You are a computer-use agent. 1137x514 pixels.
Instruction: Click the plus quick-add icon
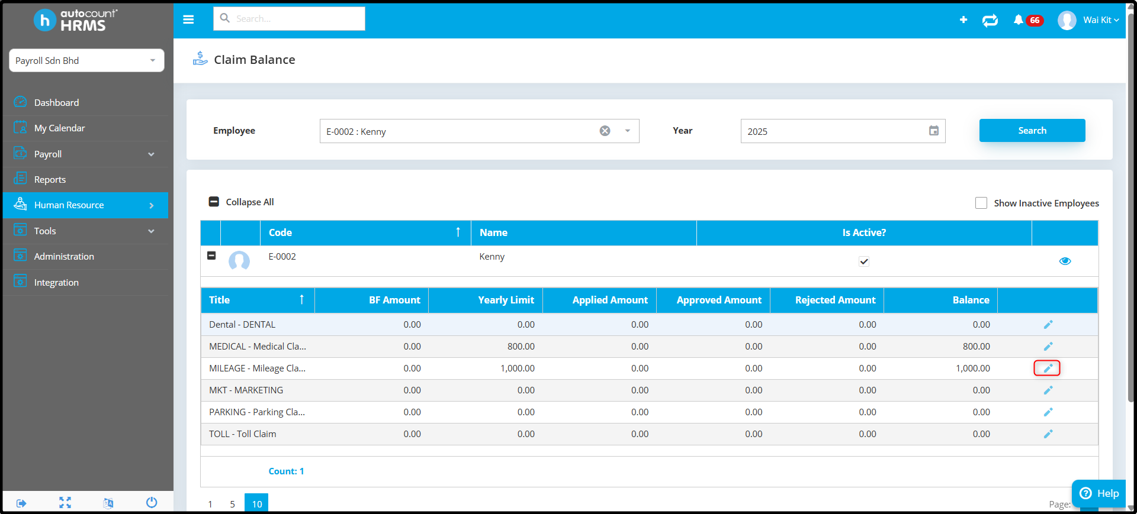pos(963,20)
